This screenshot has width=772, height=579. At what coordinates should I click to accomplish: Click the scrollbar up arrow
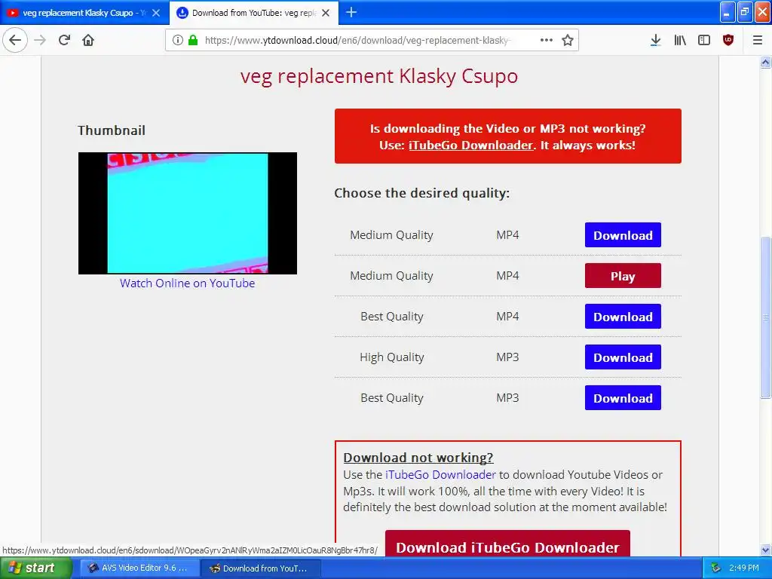tap(765, 62)
